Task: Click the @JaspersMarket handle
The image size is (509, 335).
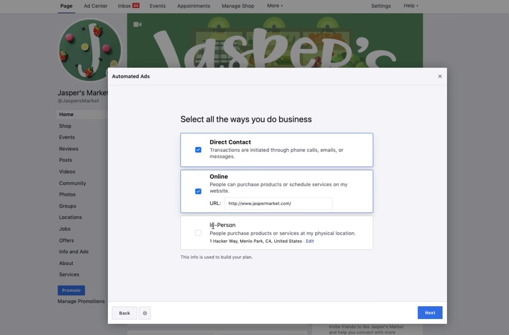Action: 78,101
